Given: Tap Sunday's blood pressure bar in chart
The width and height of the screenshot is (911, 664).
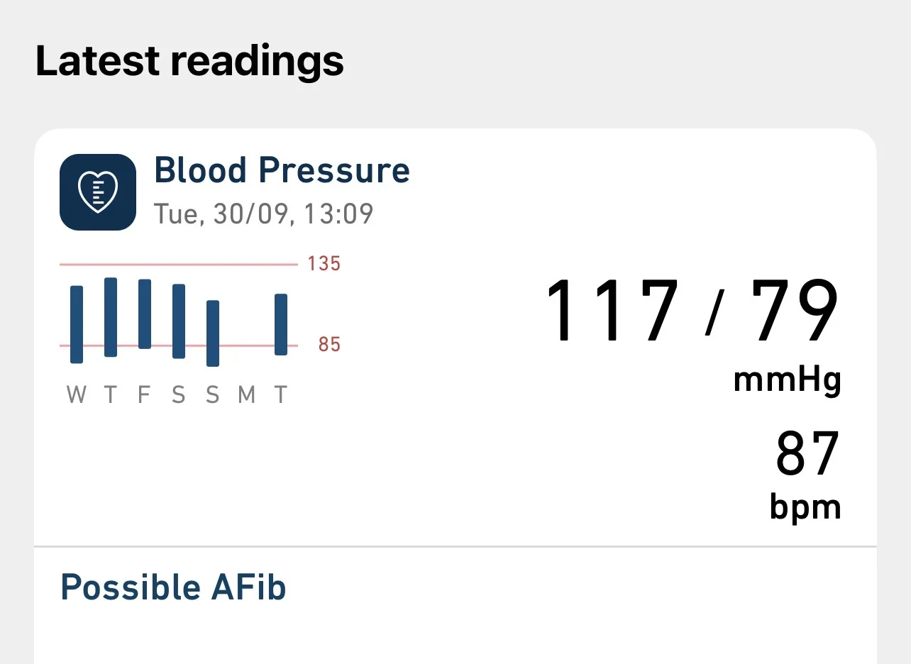Looking at the screenshot, I should (213, 333).
